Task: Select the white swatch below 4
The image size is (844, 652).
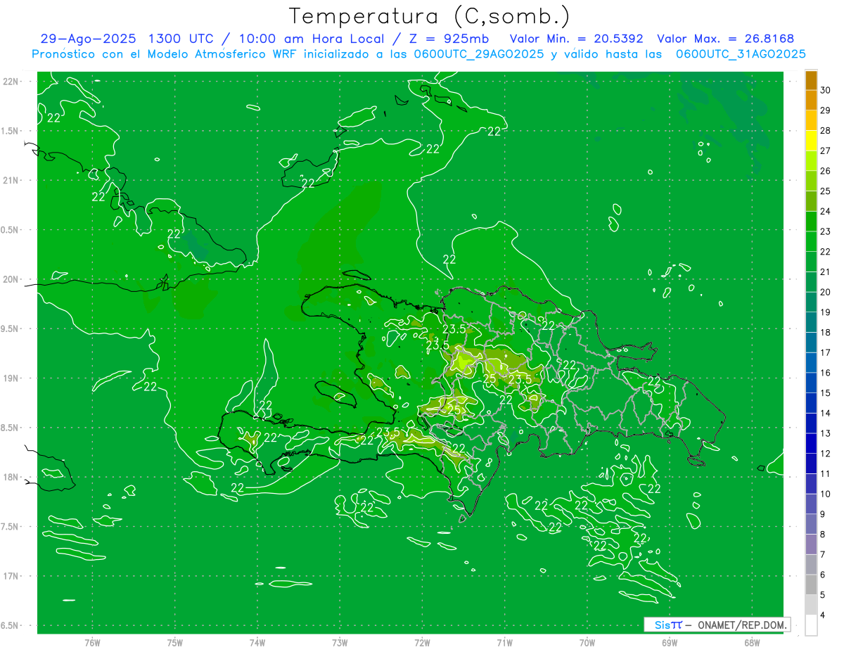Action: (811, 625)
